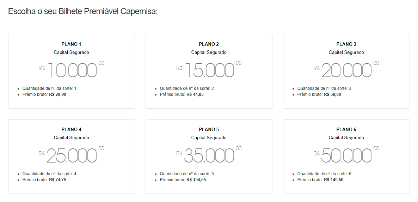
Task: Select the PLANO 4 card title
Action: [71, 129]
